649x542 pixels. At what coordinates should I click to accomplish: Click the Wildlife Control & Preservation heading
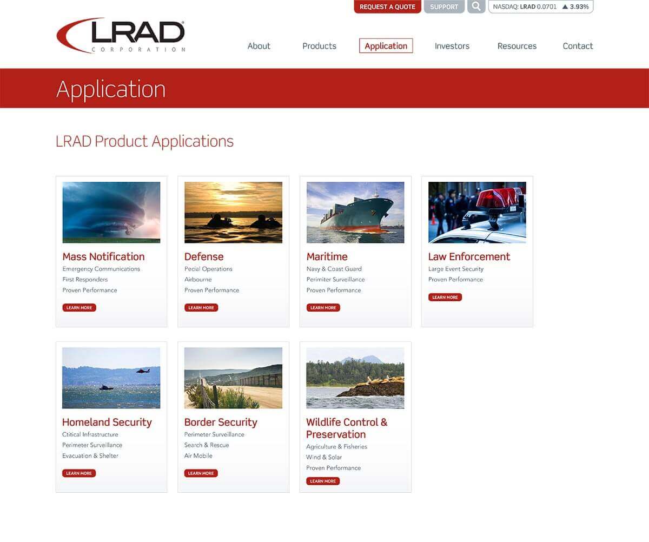(347, 428)
